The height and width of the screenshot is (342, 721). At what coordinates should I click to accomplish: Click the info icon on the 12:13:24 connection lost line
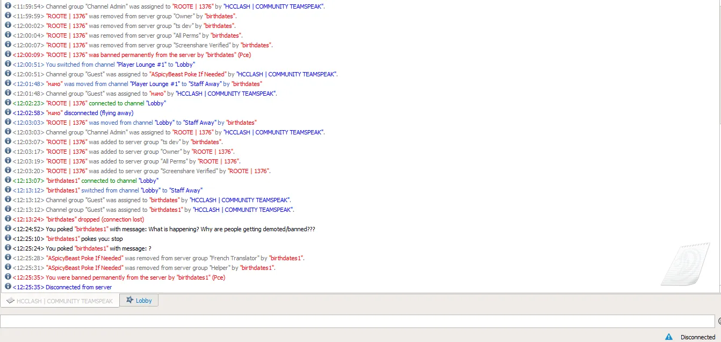click(x=8, y=219)
